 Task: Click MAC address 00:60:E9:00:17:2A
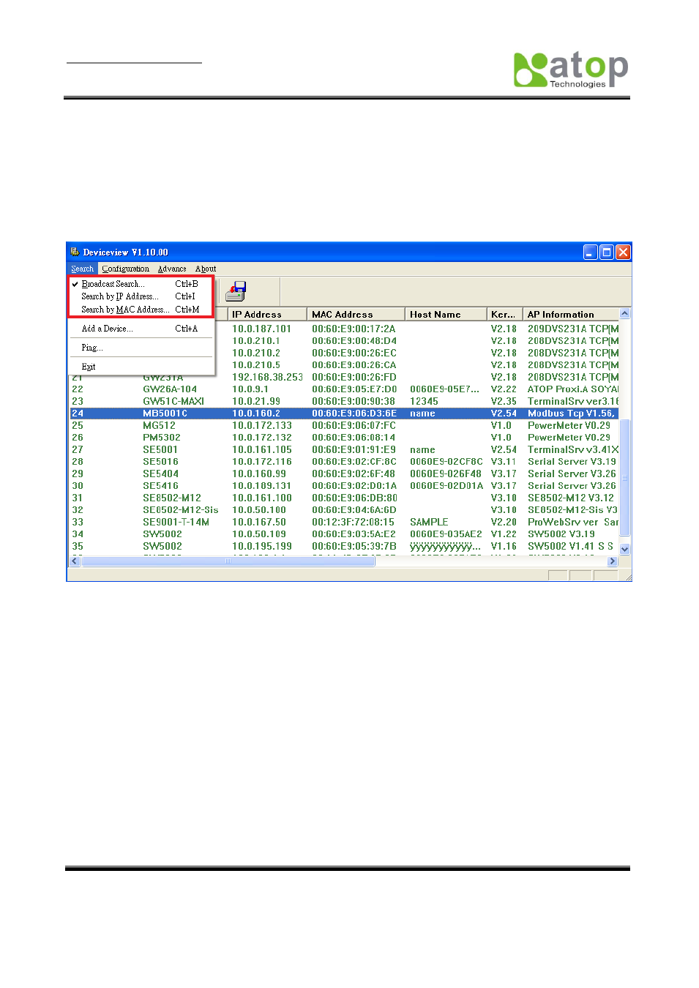(x=354, y=329)
